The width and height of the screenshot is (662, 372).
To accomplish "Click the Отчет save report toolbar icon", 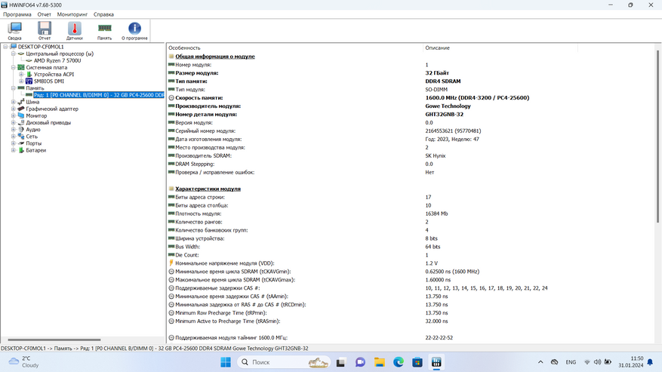I will coord(45,31).
